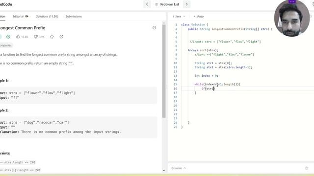Click the circular options icon beside the title
This screenshot has height=176, width=314.
pos(154,28)
